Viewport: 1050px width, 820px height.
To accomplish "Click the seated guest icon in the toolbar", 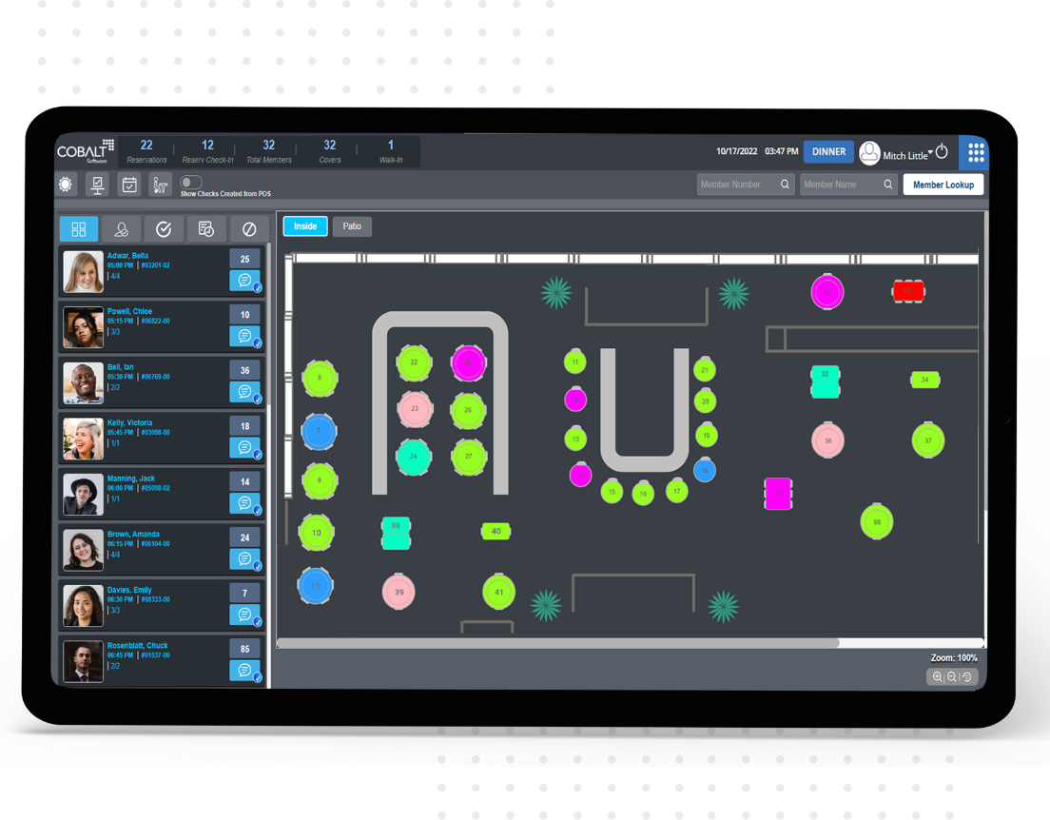I will point(160,185).
